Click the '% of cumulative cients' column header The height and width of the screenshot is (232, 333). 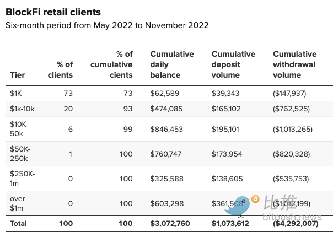click(x=111, y=64)
